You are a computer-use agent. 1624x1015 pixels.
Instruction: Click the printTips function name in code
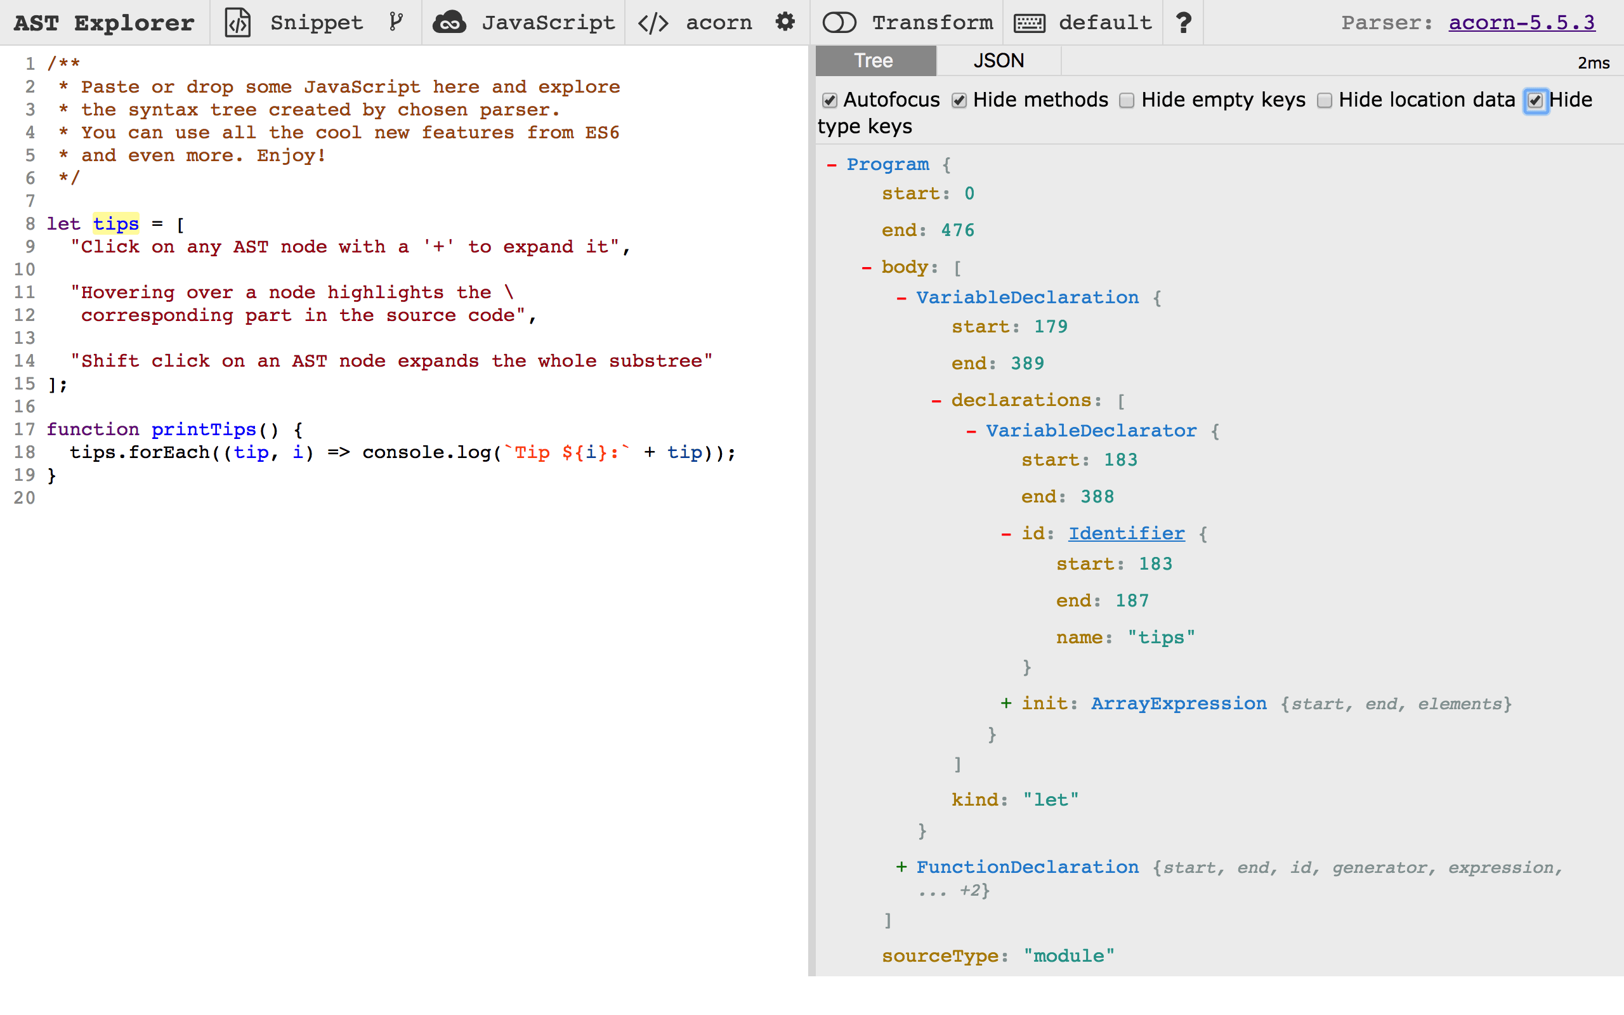[204, 429]
